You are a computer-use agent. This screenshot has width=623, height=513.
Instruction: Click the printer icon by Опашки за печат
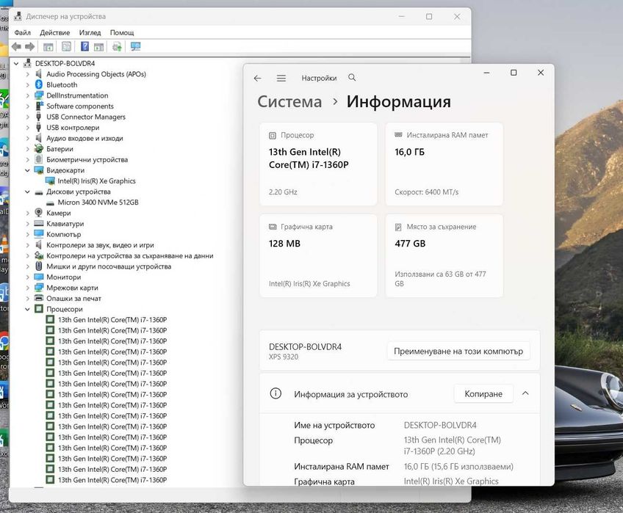click(x=38, y=298)
